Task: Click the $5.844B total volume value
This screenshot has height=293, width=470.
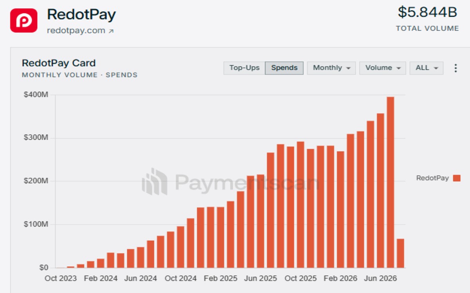Action: [x=428, y=13]
